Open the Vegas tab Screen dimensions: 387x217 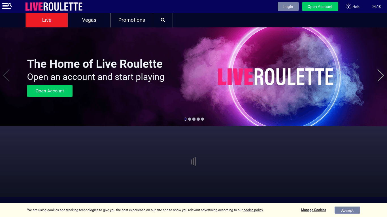click(x=89, y=20)
